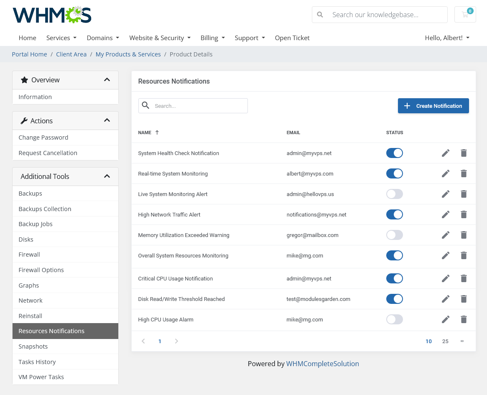This screenshot has width=487, height=395.
Task: Select Snapshots in the sidebar
Action: tap(33, 347)
